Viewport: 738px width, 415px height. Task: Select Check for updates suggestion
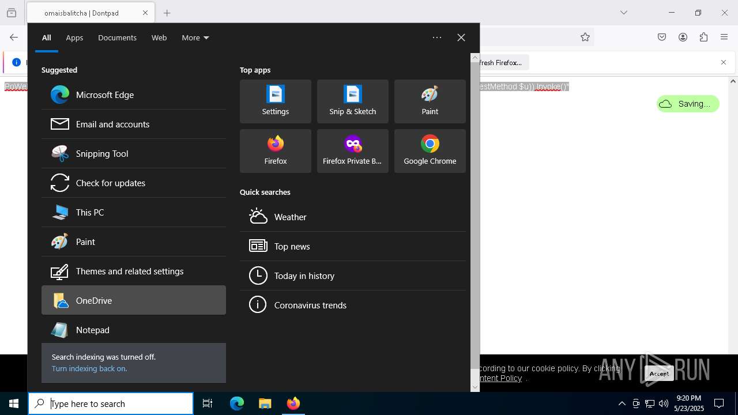pyautogui.click(x=134, y=183)
